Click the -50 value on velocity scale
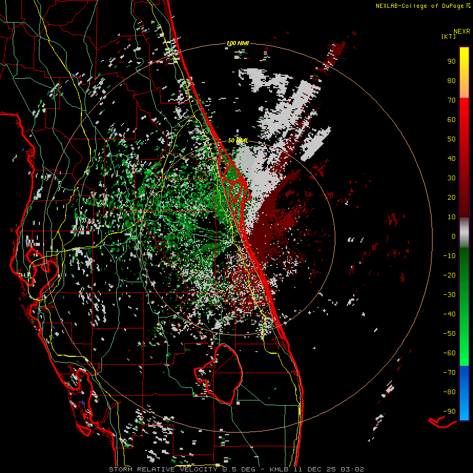The height and width of the screenshot is (473, 473). coord(449,334)
